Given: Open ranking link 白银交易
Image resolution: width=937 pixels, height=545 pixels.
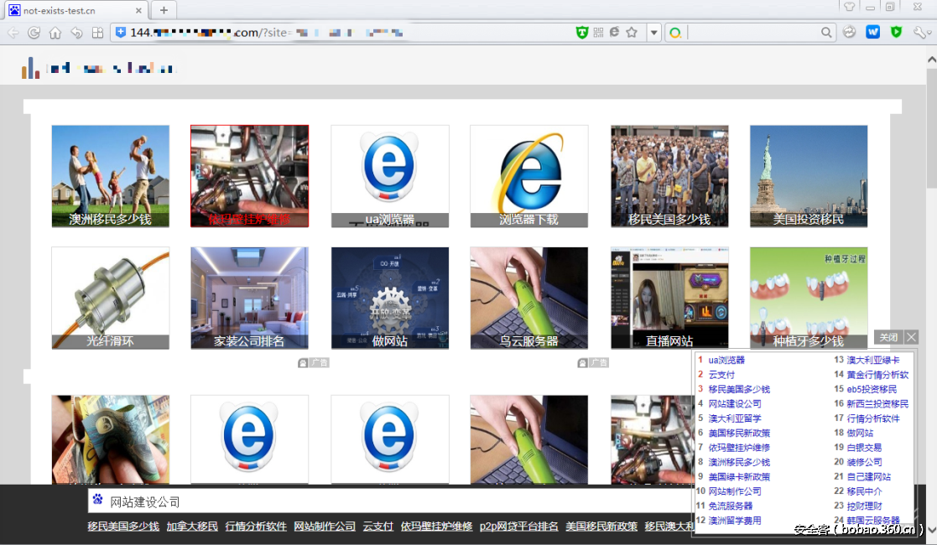Looking at the screenshot, I should tap(864, 447).
